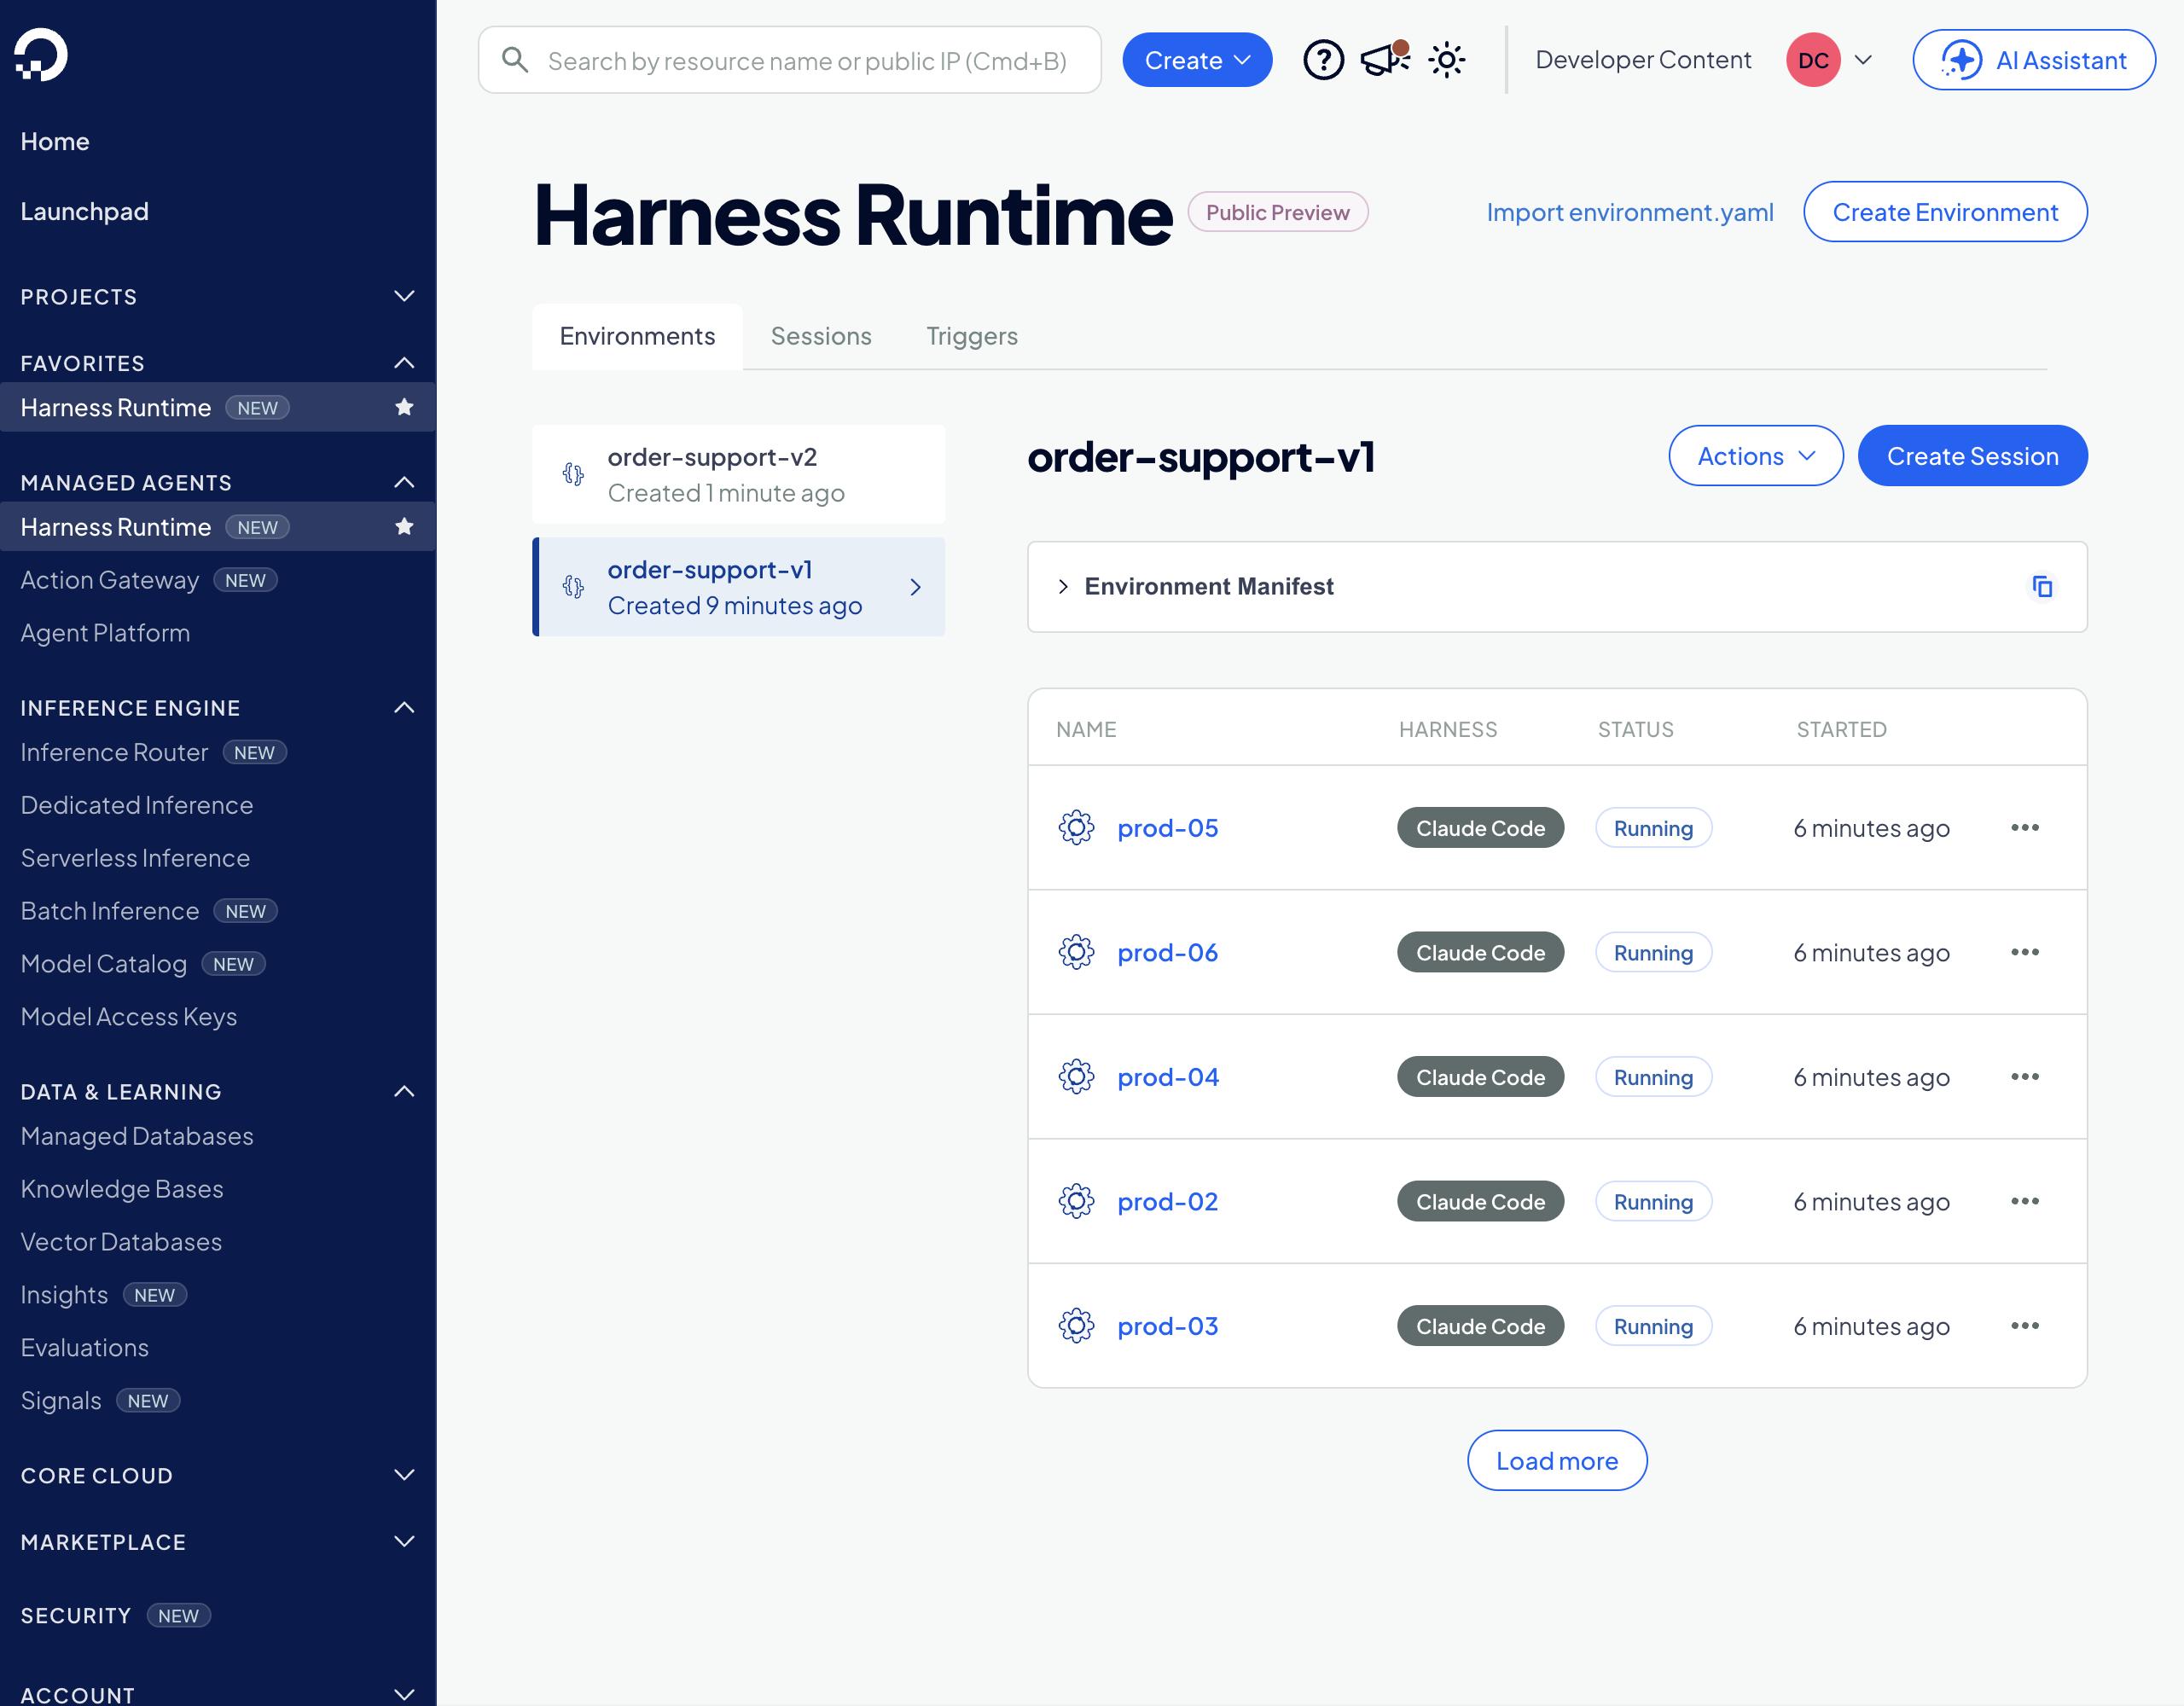Click the search magnifier icon

click(515, 60)
